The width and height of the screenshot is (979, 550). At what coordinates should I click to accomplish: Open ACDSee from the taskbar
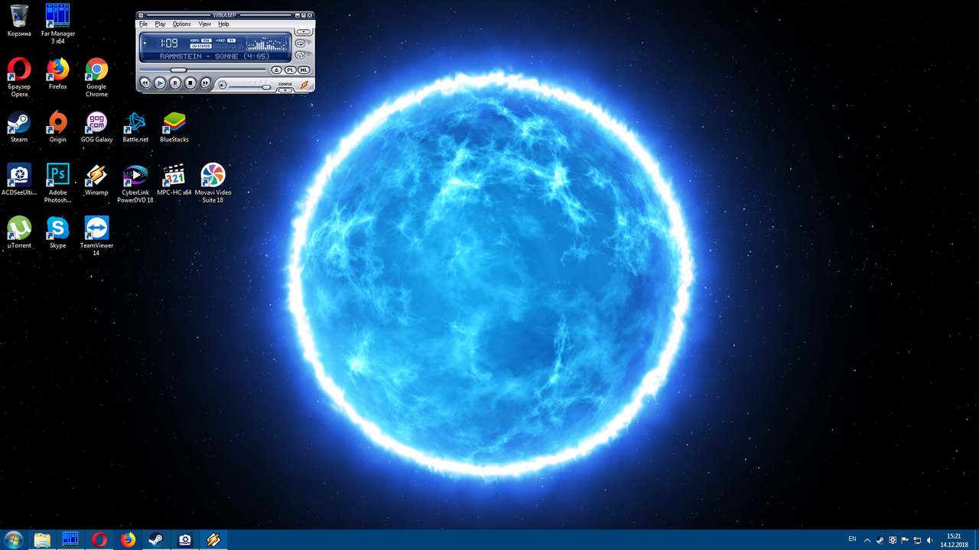coord(185,540)
